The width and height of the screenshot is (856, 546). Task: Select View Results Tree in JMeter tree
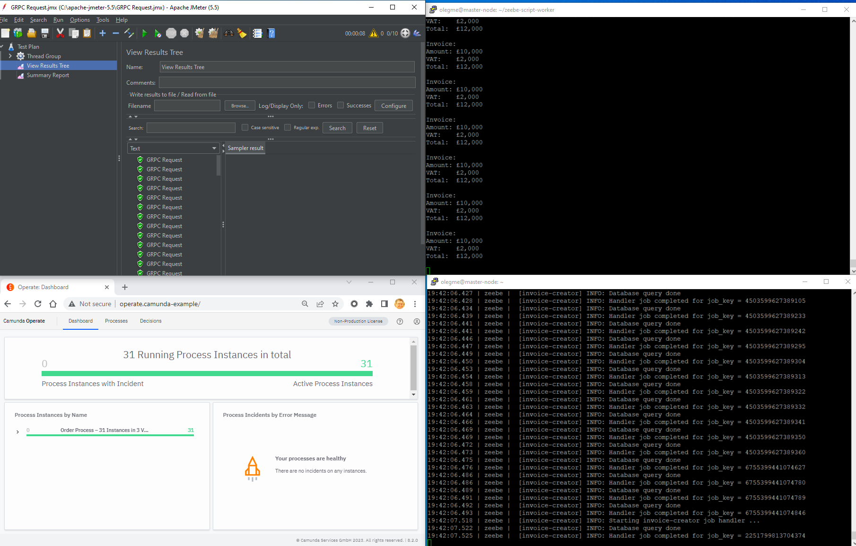click(48, 66)
